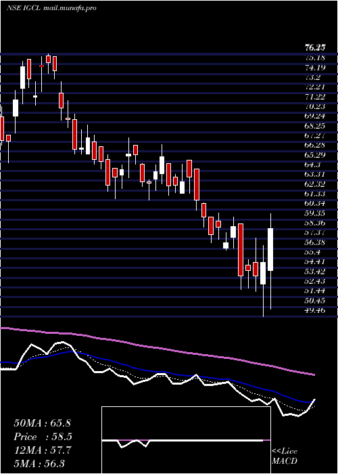This screenshot has height=474, width=338.
Task: Click the 52.43 price axis label
Action: click(316, 281)
